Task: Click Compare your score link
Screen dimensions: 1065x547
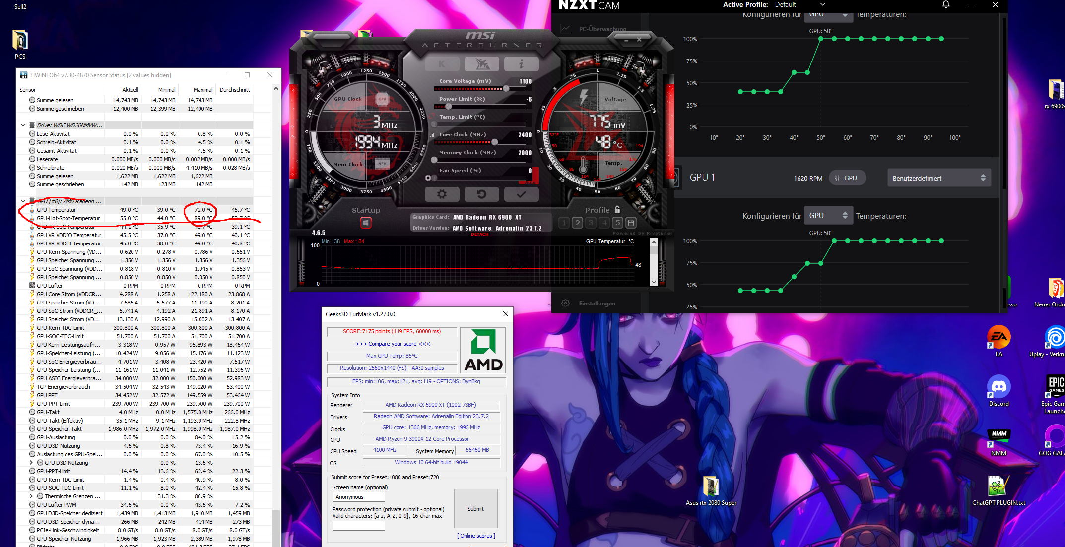Action: [393, 344]
